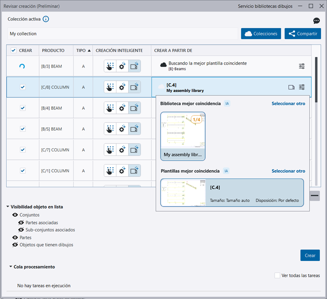Select smart template creation for [B/5] BEAM
The image size is (327, 299).
pyautogui.click(x=134, y=129)
